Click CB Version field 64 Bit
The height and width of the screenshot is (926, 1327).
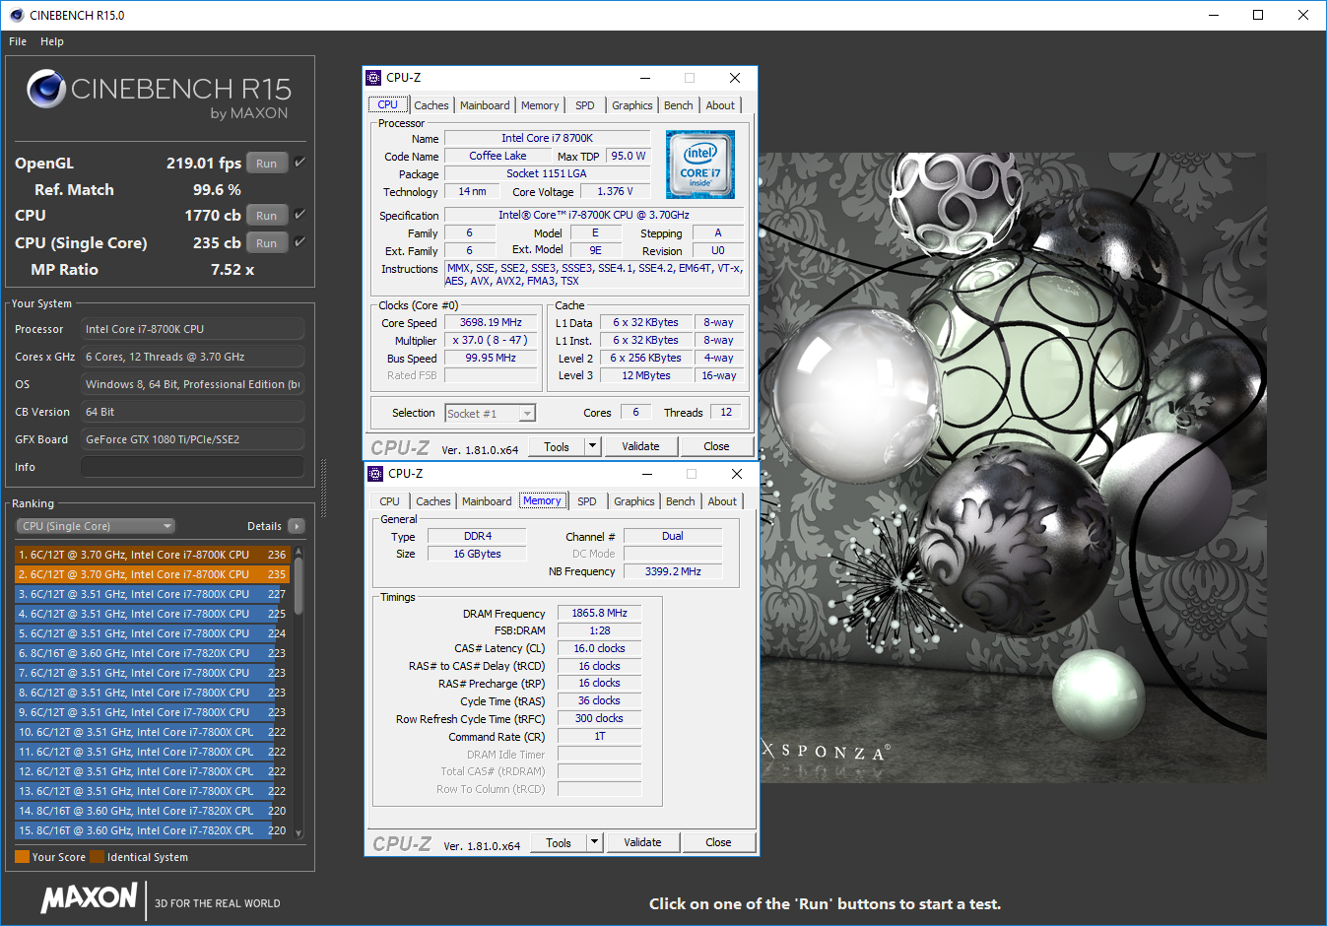tap(193, 412)
